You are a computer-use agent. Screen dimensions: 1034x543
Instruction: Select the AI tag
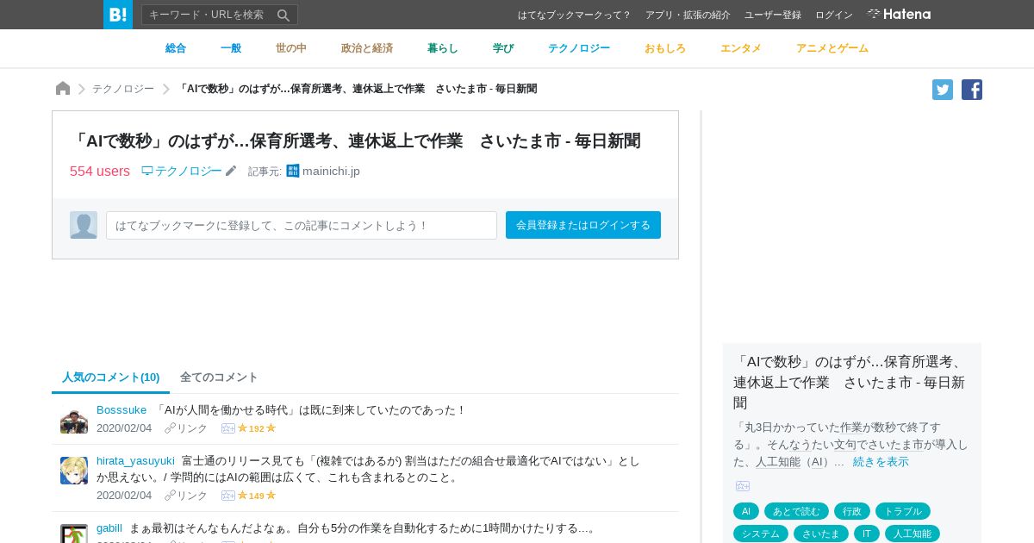[x=746, y=511]
